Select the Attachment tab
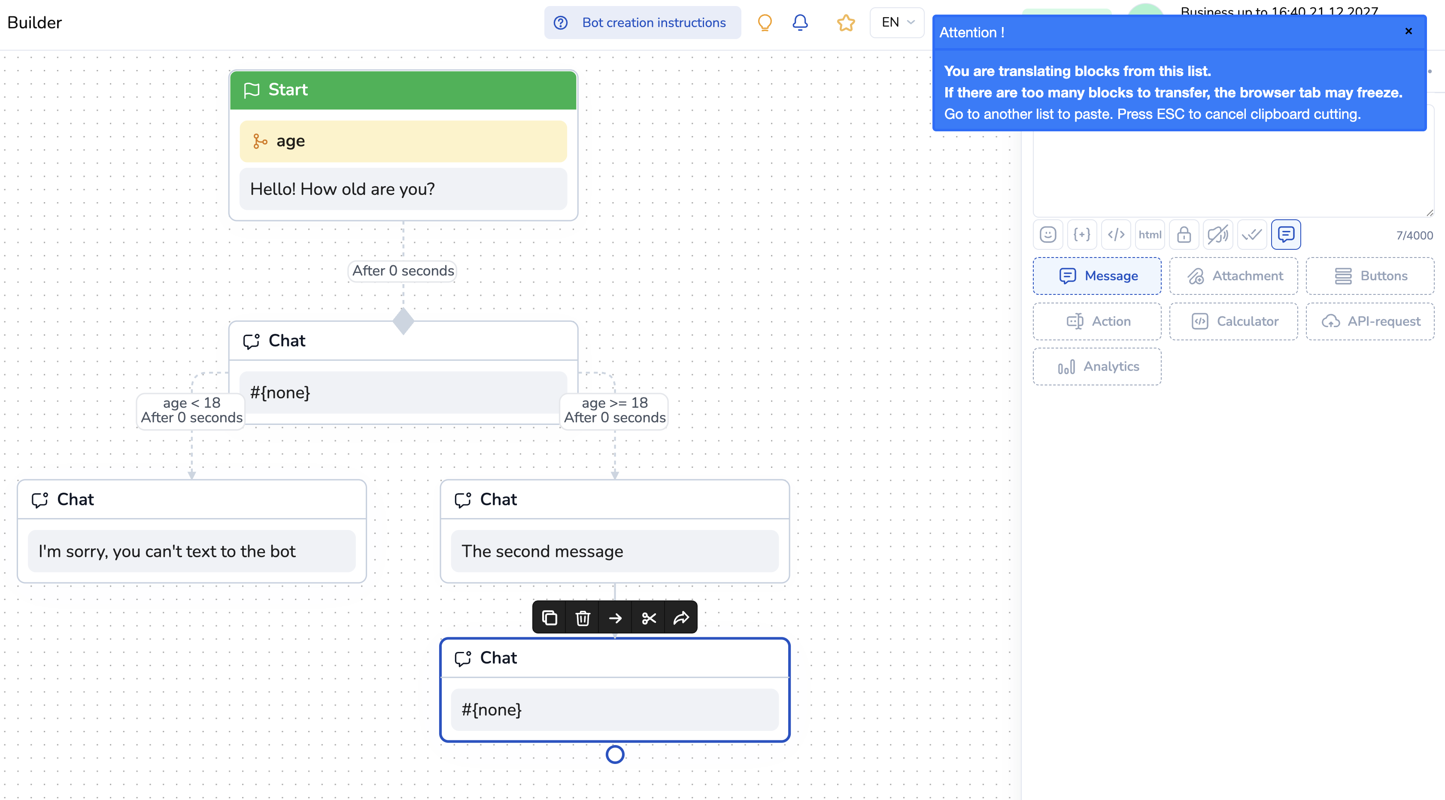 [x=1233, y=276]
